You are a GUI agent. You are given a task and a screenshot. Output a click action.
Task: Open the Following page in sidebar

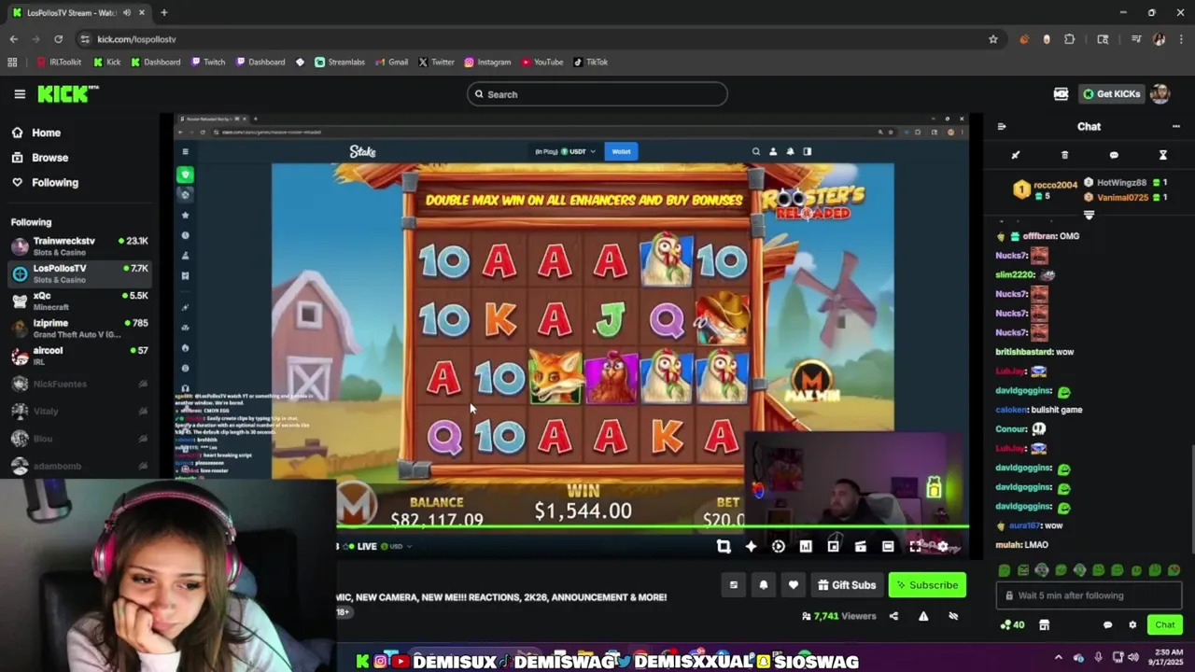[x=55, y=183]
